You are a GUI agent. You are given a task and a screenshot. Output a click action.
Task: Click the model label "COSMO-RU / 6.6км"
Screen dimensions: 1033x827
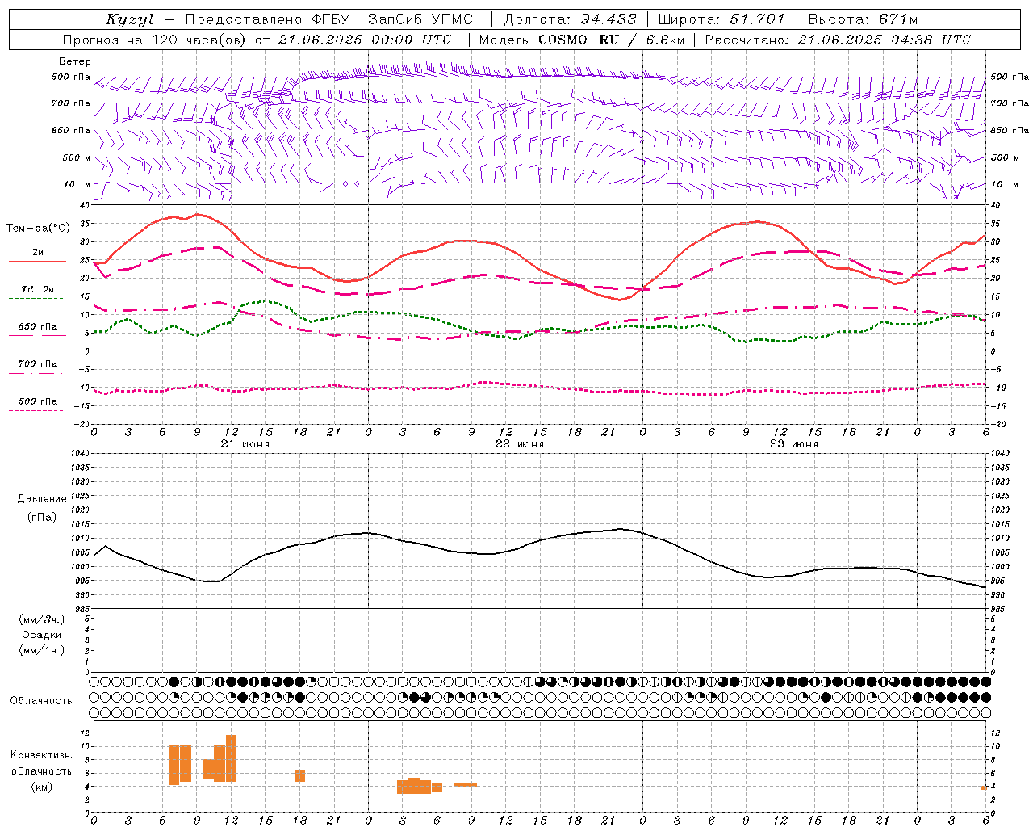(x=612, y=40)
